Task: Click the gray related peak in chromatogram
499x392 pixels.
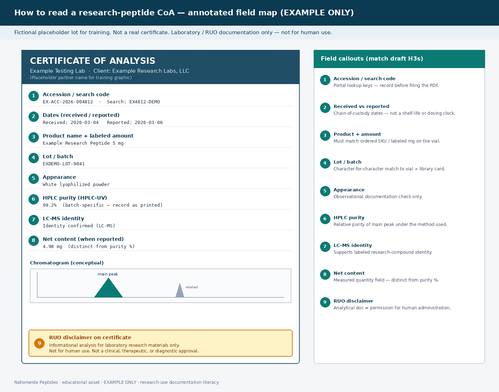Action: pos(180,292)
